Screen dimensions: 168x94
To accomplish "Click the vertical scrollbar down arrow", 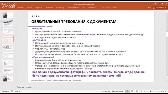I will 167,77.
